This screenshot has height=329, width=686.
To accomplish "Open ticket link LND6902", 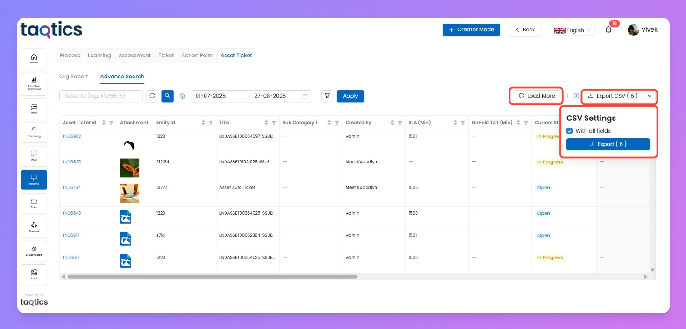I will pyautogui.click(x=72, y=136).
